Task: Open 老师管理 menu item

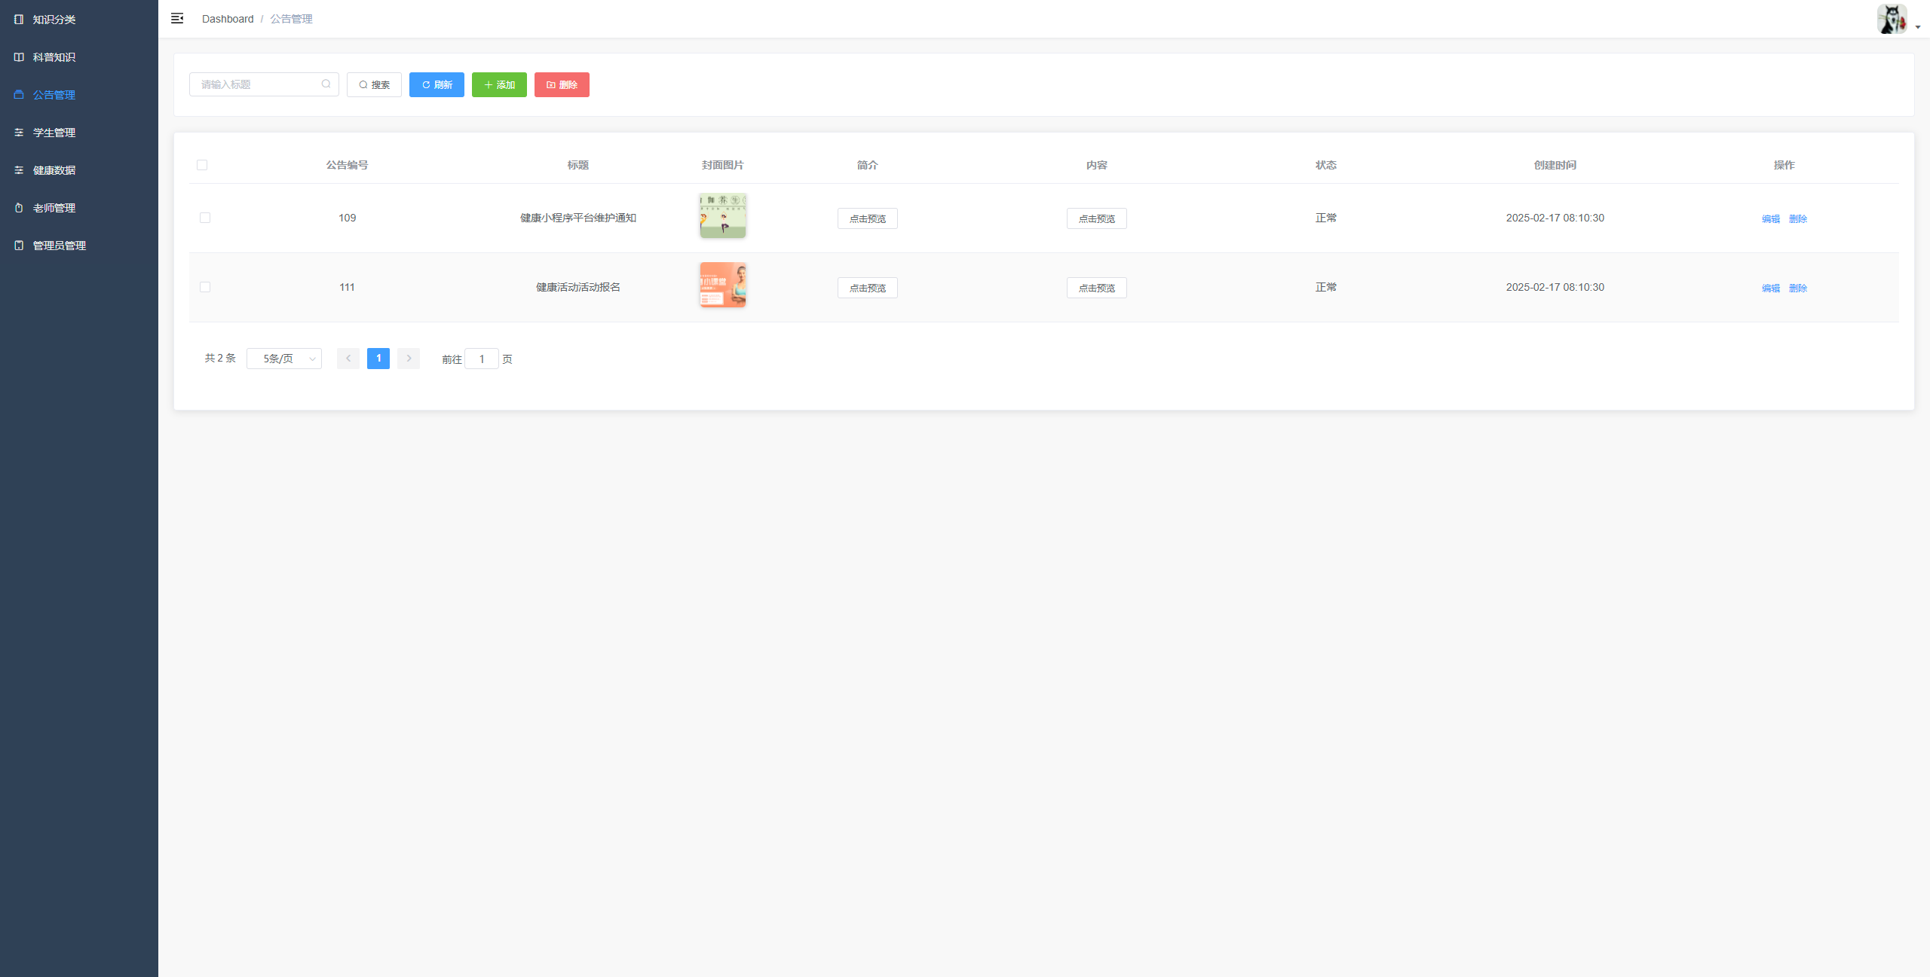Action: (79, 208)
